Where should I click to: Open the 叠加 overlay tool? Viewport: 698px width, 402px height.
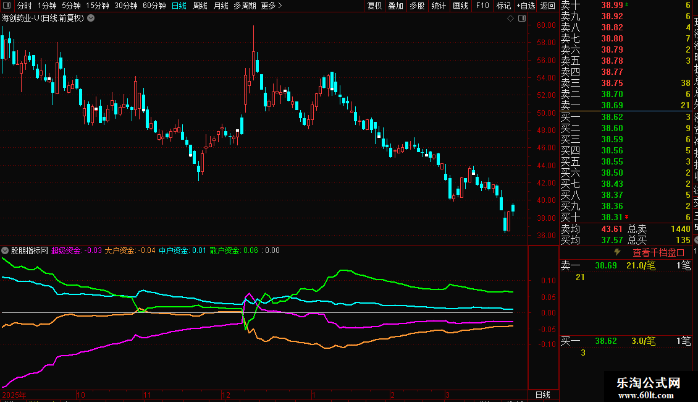[395, 6]
